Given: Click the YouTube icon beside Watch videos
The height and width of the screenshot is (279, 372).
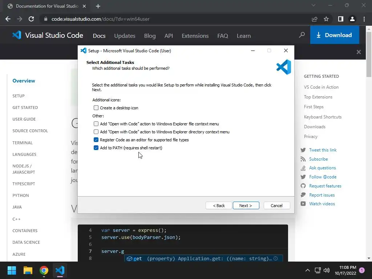Looking at the screenshot, I should 303,203.
